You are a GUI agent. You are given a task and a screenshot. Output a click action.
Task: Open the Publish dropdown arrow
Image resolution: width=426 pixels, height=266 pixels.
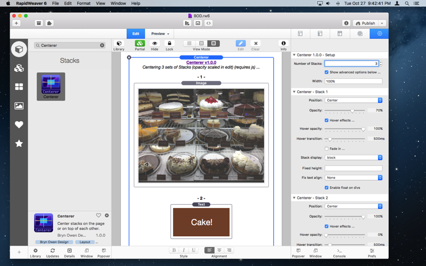[382, 23]
